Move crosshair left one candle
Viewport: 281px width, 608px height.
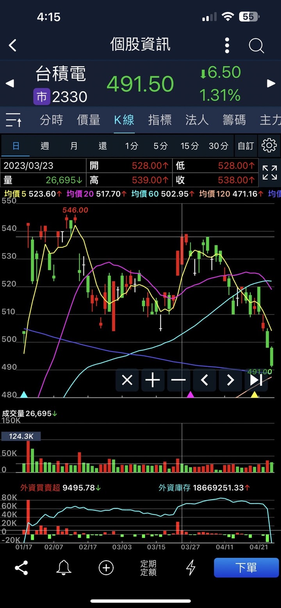coord(204,380)
